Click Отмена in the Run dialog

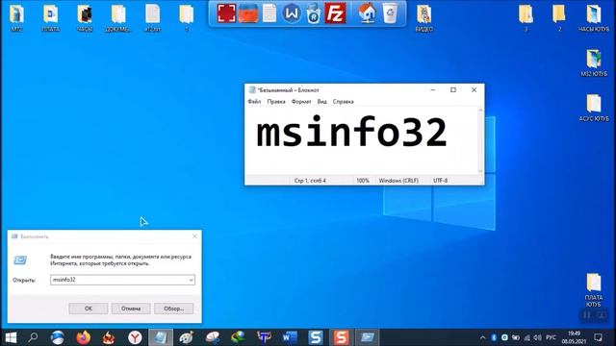pos(131,309)
